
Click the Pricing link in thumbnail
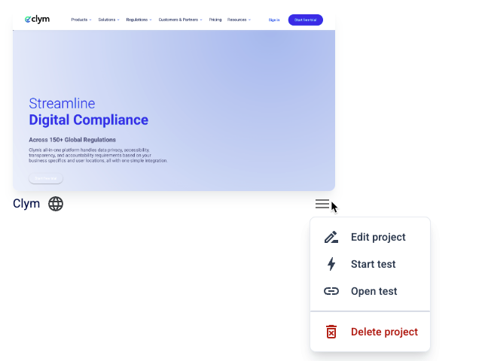215,20
